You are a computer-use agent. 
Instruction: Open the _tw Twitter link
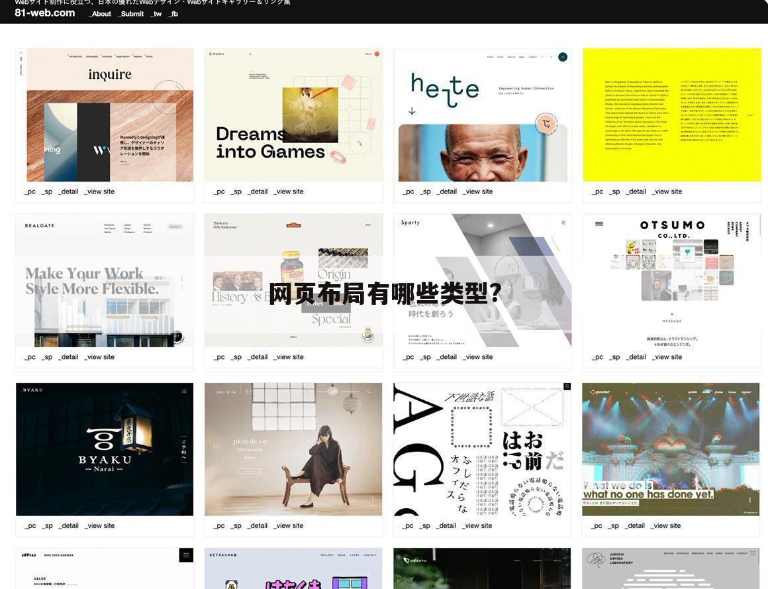[156, 14]
